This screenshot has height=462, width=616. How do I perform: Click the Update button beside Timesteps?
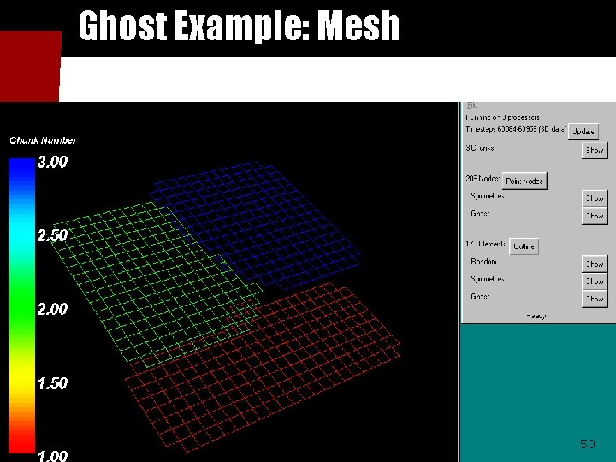point(583,132)
